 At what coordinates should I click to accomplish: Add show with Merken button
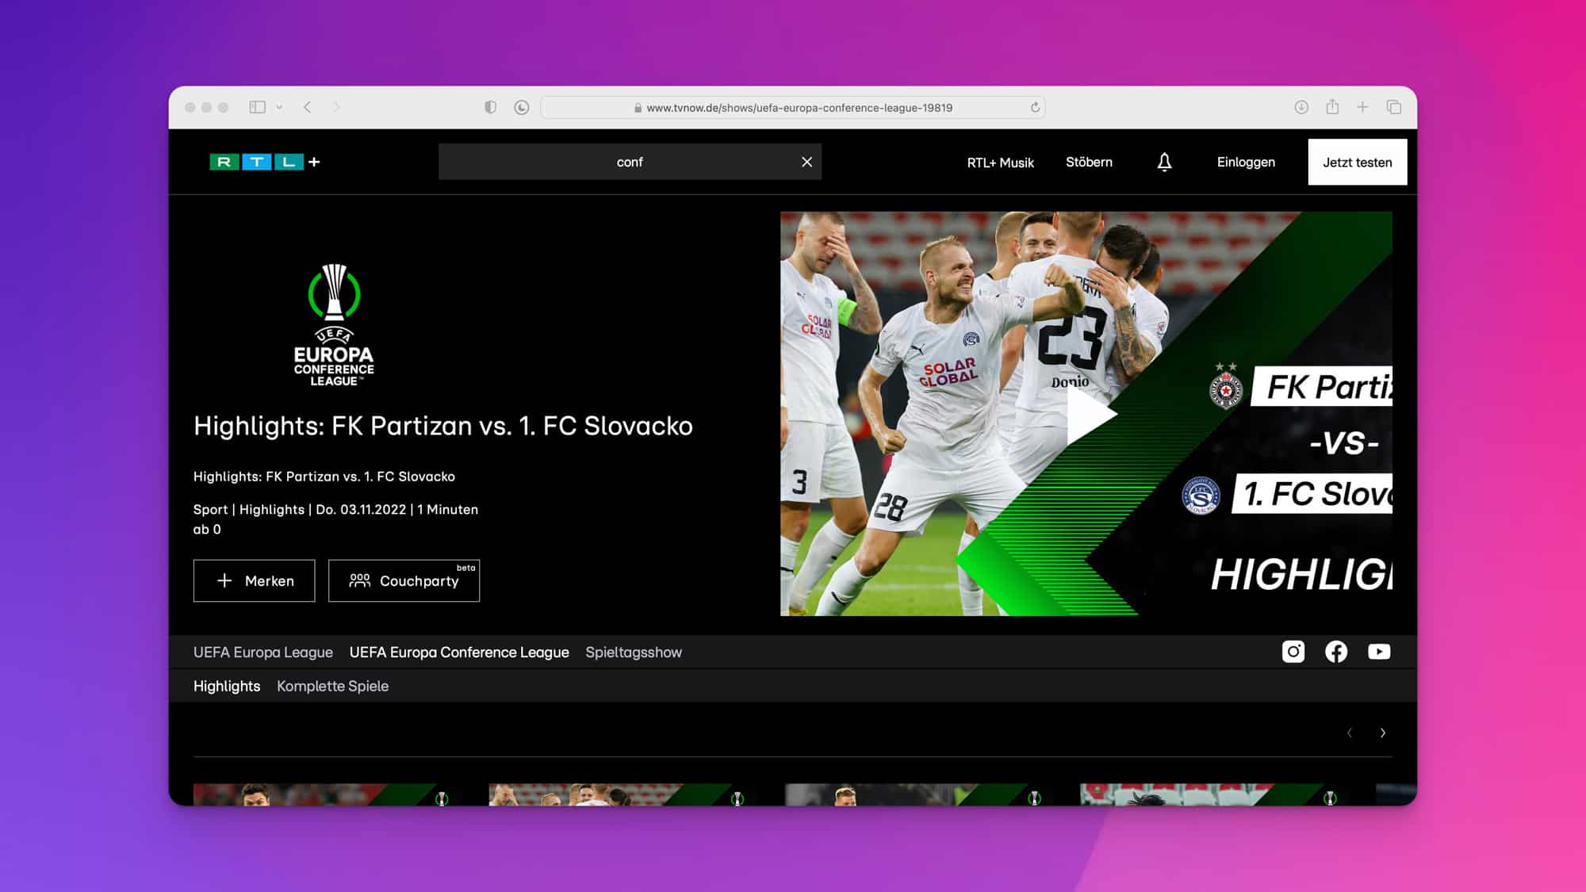tap(254, 580)
